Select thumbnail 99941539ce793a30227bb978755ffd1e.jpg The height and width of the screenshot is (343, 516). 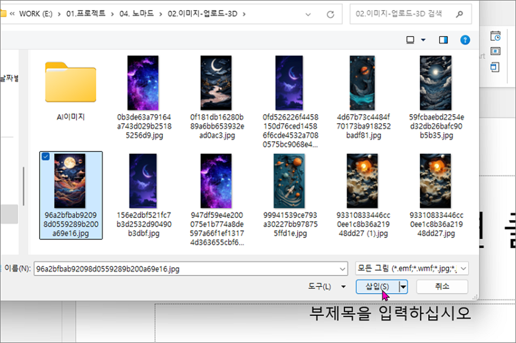(x=289, y=181)
